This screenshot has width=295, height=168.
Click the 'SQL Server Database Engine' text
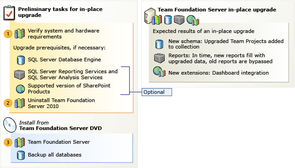click(x=64, y=60)
